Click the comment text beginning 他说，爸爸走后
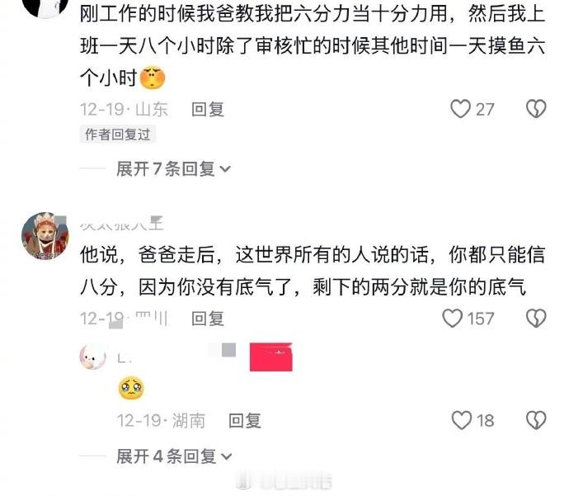Viewport: 569px width, 496px height. point(313,271)
